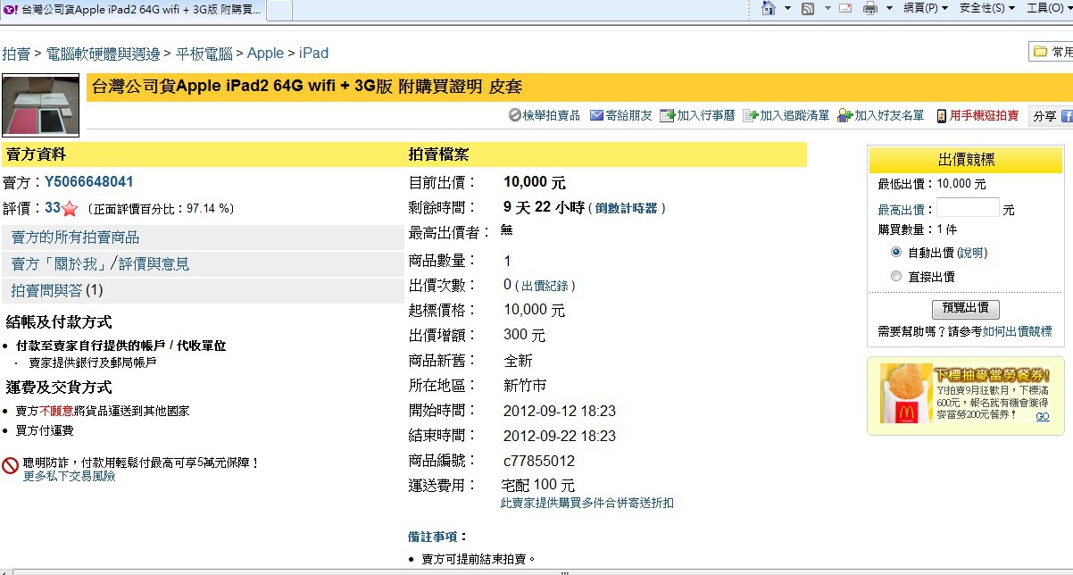Open the blank new tab button

pyautogui.click(x=279, y=10)
